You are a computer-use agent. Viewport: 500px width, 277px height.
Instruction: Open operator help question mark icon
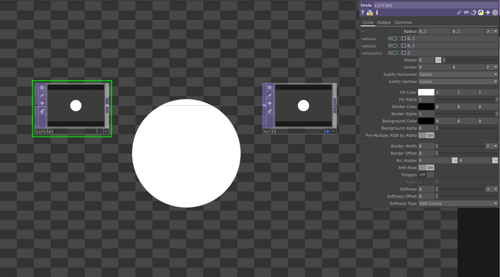coord(362,12)
